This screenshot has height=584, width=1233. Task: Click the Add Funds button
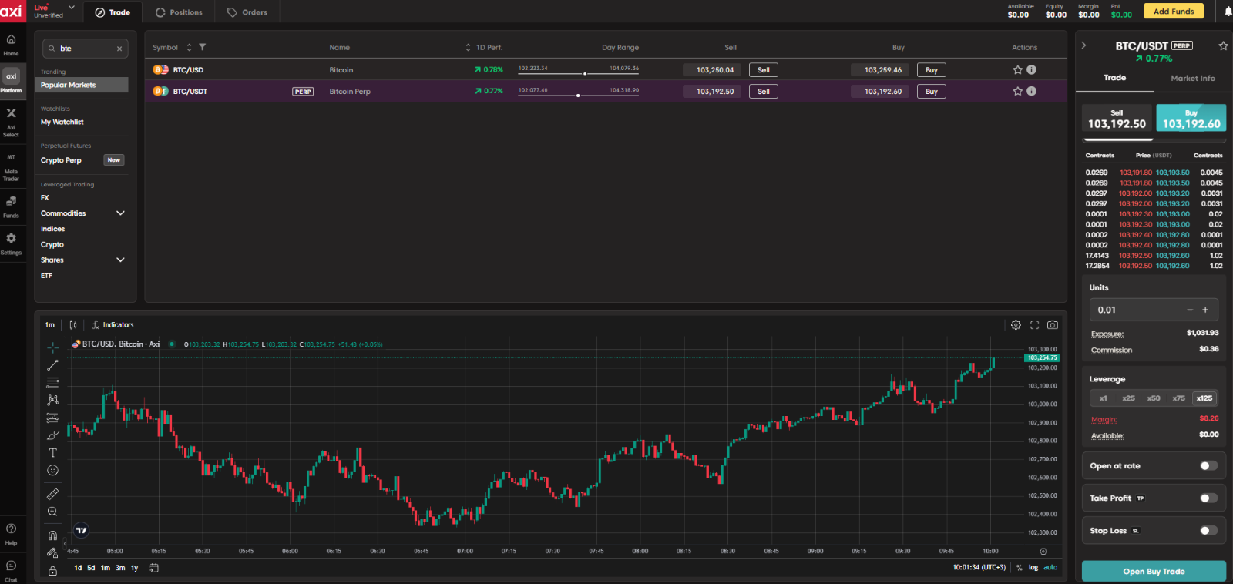(x=1173, y=12)
